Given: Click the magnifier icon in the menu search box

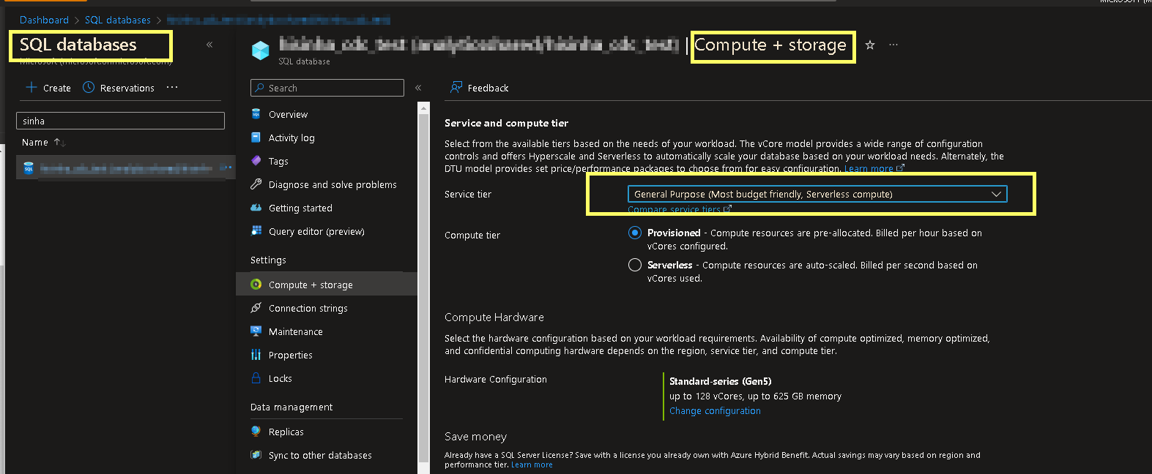Looking at the screenshot, I should (x=259, y=88).
